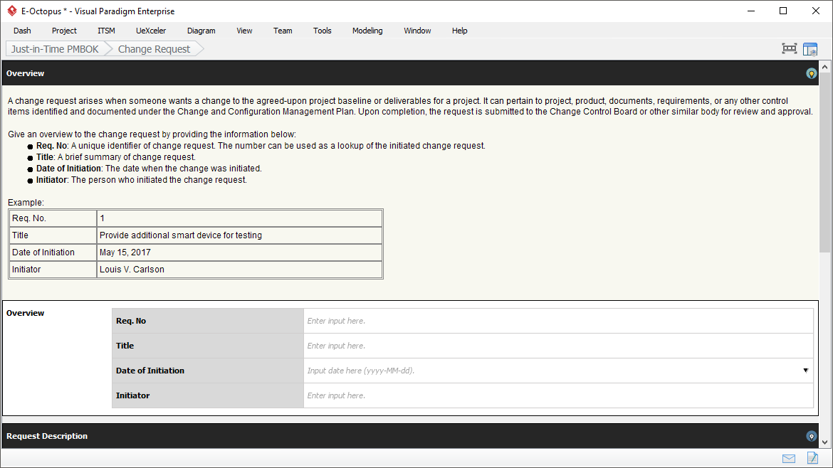Toggle the lightbulb hint for Request Description

pos(811,436)
